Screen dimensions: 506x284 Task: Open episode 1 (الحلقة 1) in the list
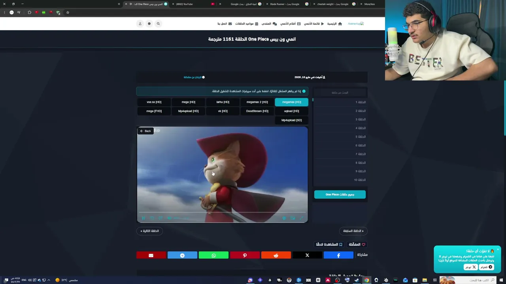click(x=340, y=102)
